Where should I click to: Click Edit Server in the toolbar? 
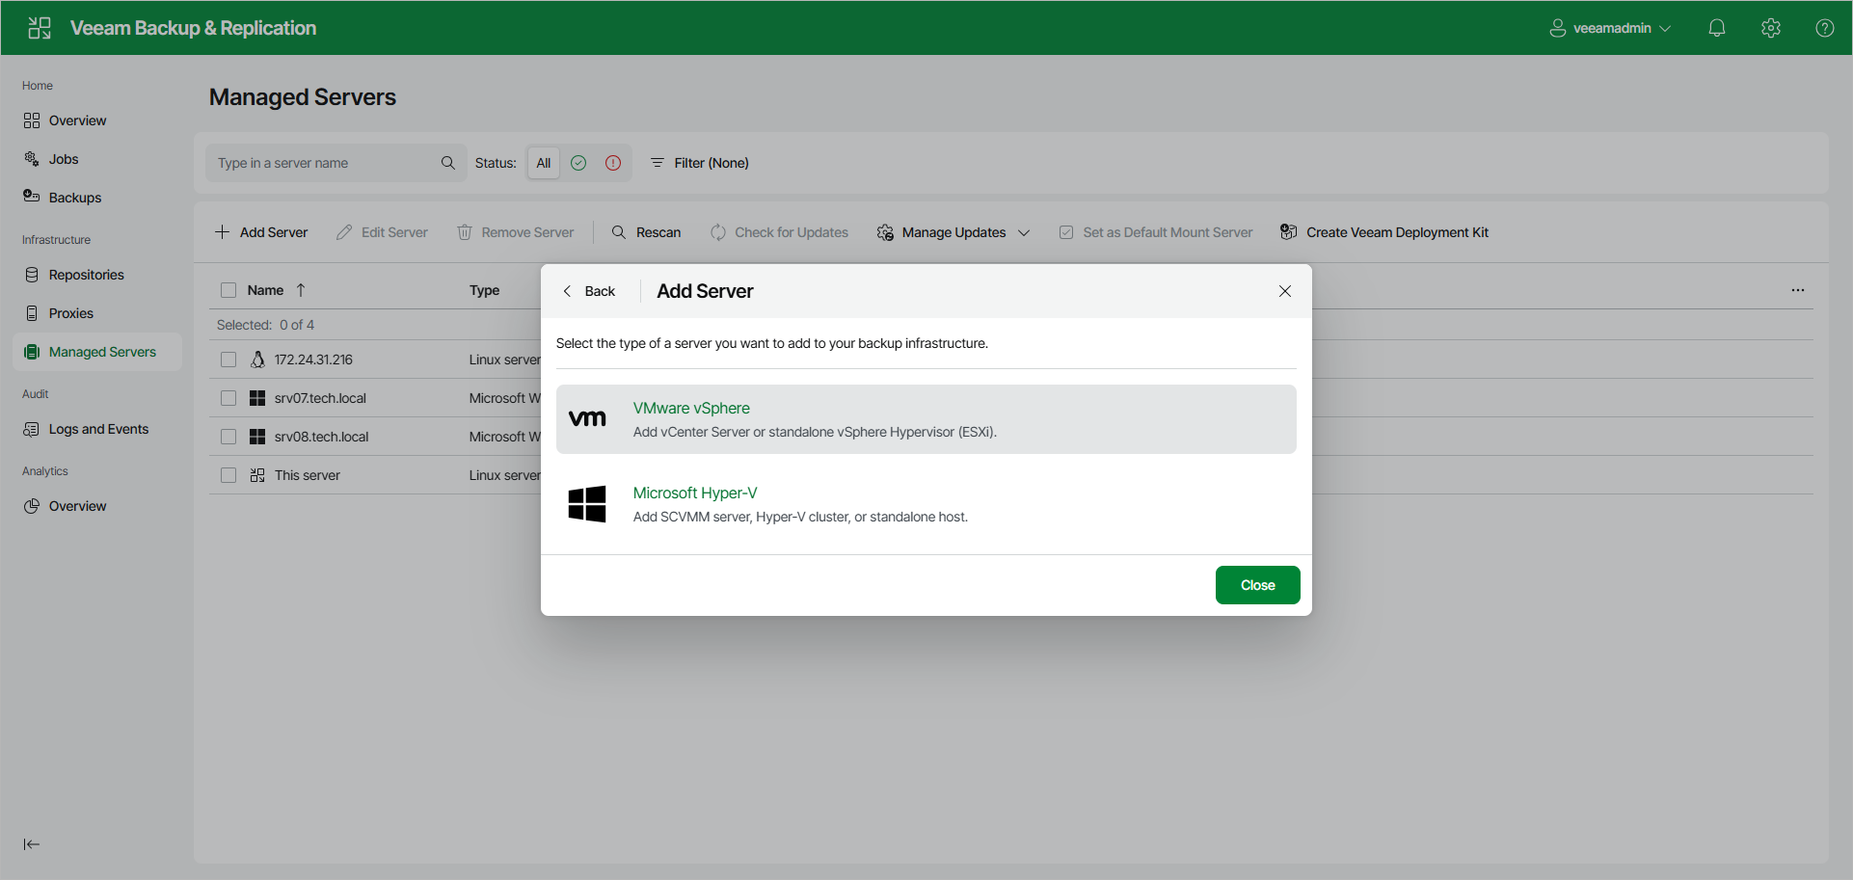coord(382,232)
